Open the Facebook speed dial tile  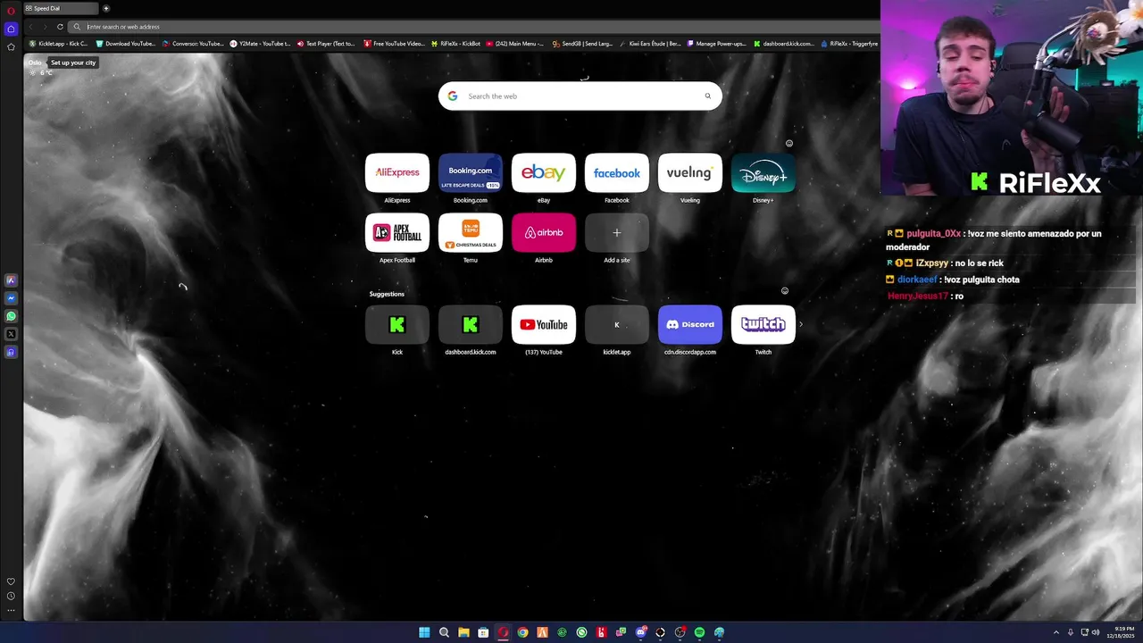point(617,172)
